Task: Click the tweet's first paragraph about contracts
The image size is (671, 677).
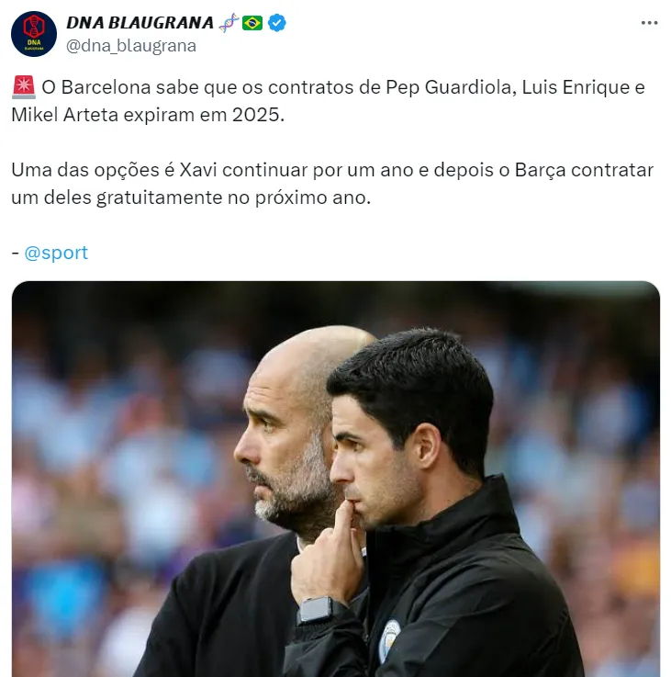Action: coord(328,101)
